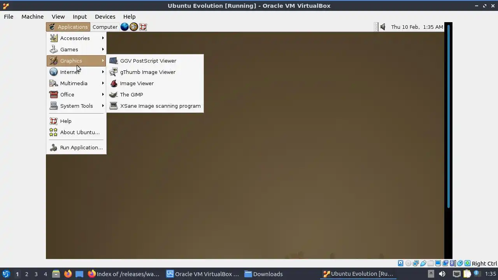Screen dimensions: 498x280
Task: Switch to workspace 2
Action: pos(26,274)
